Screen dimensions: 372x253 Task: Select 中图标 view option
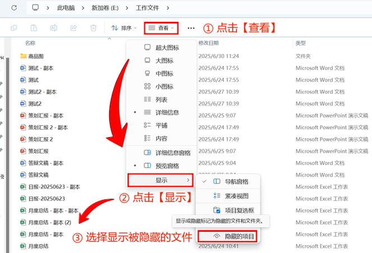[161, 73]
